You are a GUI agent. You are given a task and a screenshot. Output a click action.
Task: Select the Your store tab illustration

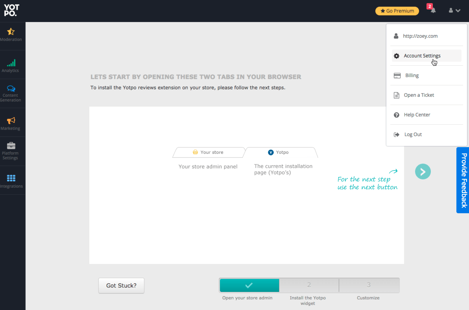[x=209, y=153]
